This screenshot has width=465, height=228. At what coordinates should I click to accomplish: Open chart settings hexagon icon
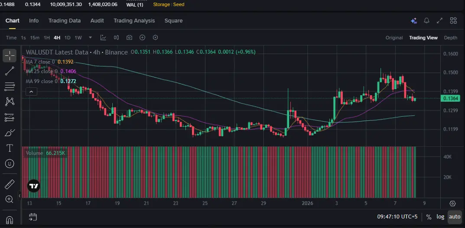click(156, 38)
